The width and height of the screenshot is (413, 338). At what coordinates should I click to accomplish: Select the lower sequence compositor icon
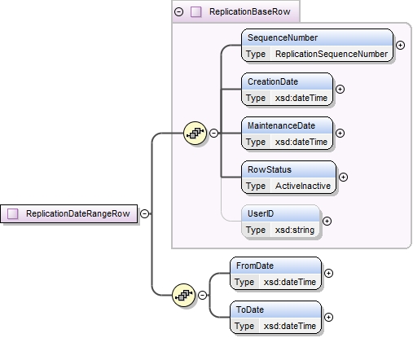coord(183,295)
